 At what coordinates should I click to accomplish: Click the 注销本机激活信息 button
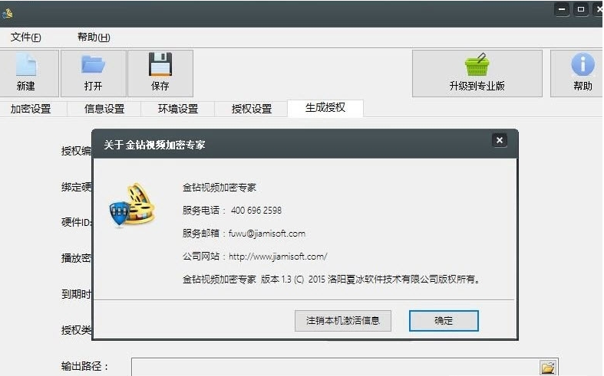click(x=343, y=321)
